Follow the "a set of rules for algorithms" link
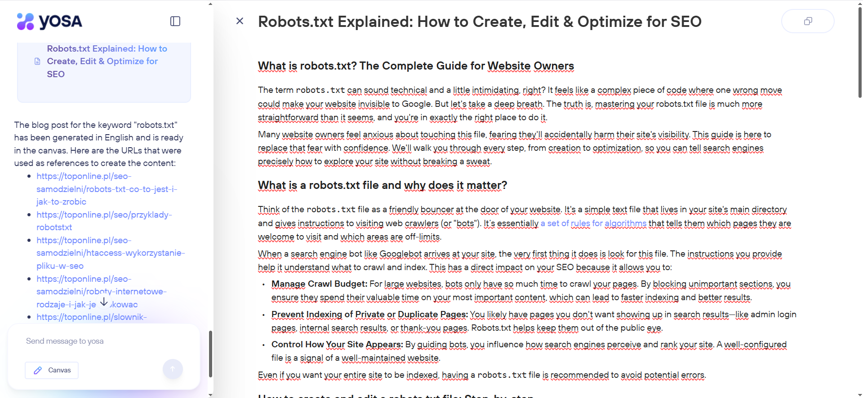The height and width of the screenshot is (398, 863). pyautogui.click(x=593, y=223)
